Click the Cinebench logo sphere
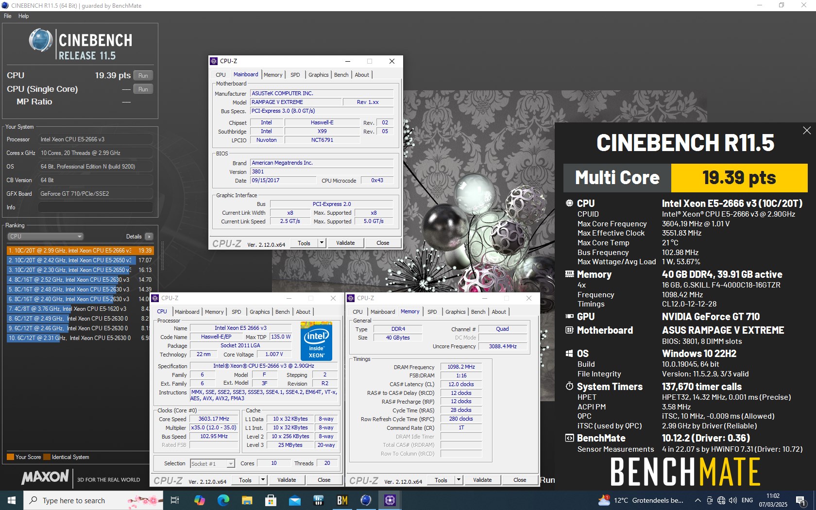816x510 pixels. [x=41, y=40]
